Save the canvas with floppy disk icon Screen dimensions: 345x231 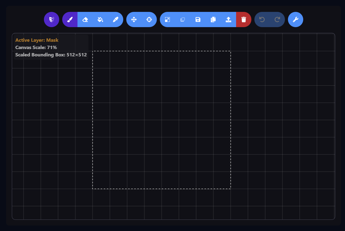pyautogui.click(x=198, y=20)
